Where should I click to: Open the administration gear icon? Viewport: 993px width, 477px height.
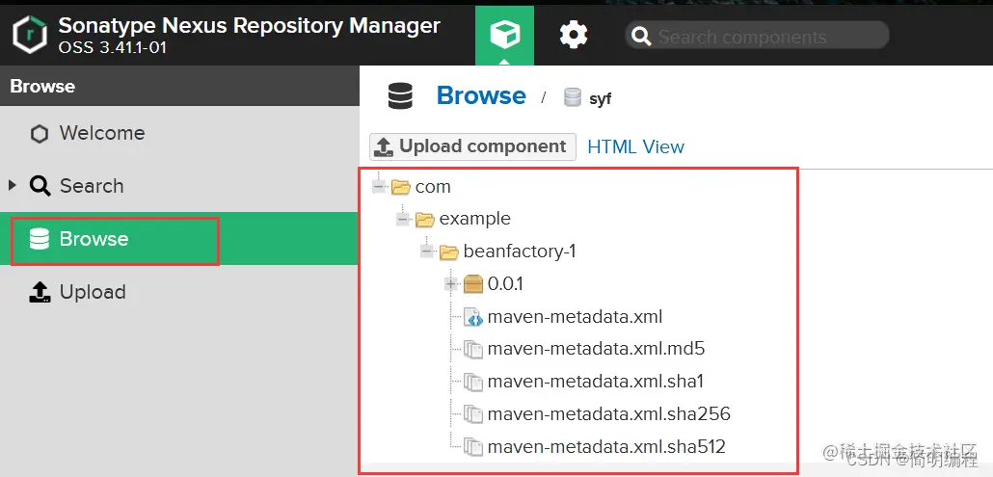[x=573, y=35]
